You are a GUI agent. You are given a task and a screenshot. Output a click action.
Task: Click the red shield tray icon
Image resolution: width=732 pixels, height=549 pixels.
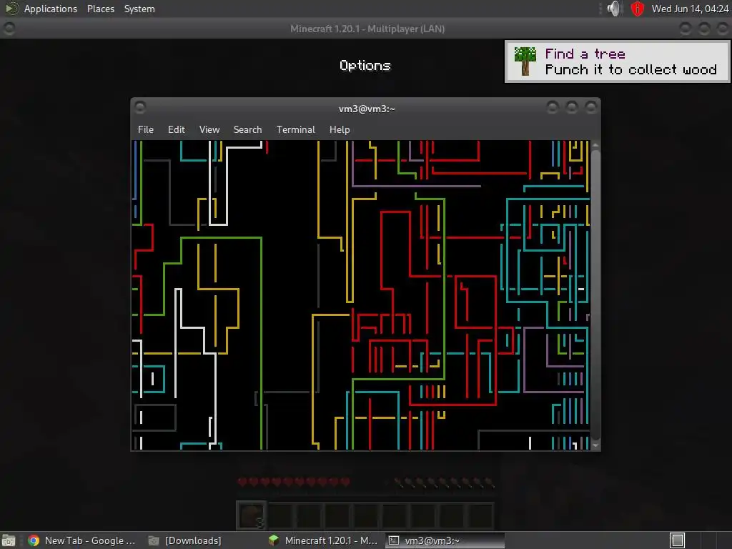pyautogui.click(x=637, y=9)
